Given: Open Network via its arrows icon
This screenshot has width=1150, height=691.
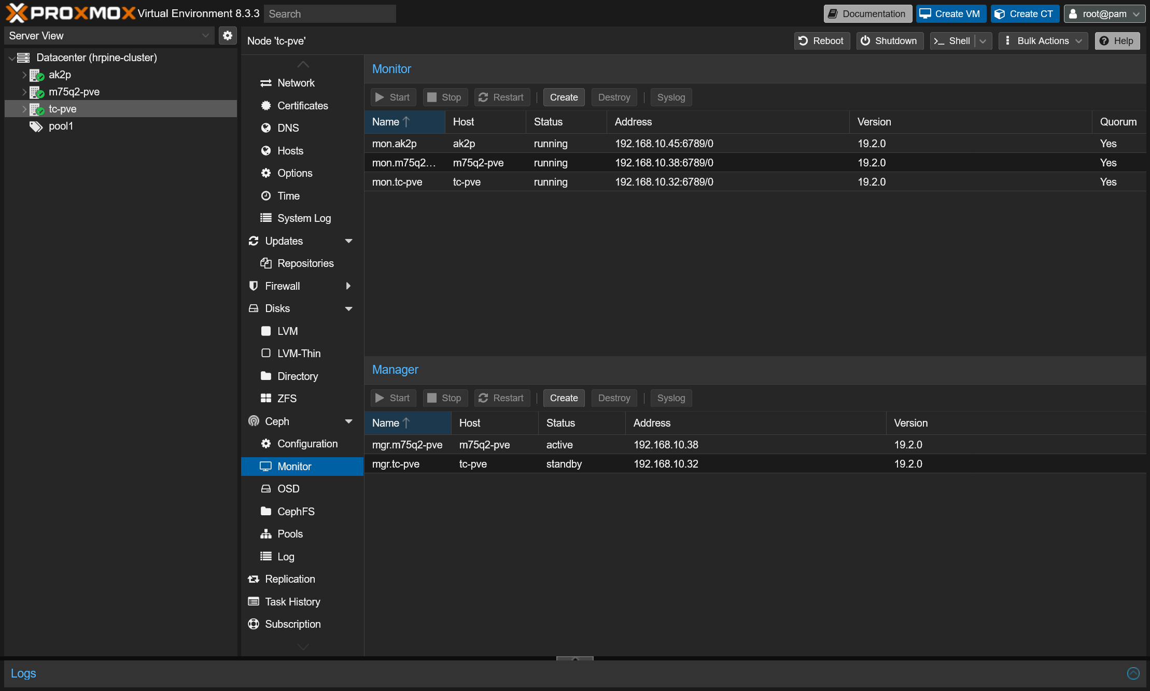Looking at the screenshot, I should [266, 83].
